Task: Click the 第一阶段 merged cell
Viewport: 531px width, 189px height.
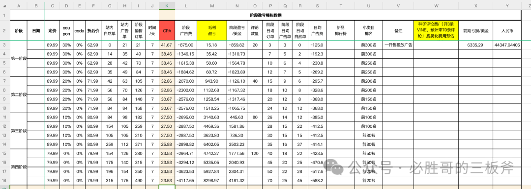Action: click(19, 59)
